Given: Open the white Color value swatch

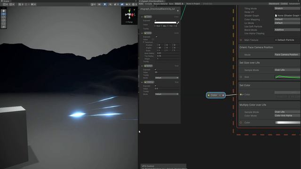Looking at the screenshot, I should click(165, 23).
